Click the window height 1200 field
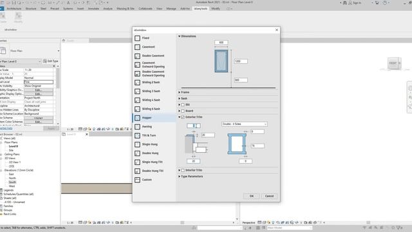The height and width of the screenshot is (232, 412). [241, 61]
